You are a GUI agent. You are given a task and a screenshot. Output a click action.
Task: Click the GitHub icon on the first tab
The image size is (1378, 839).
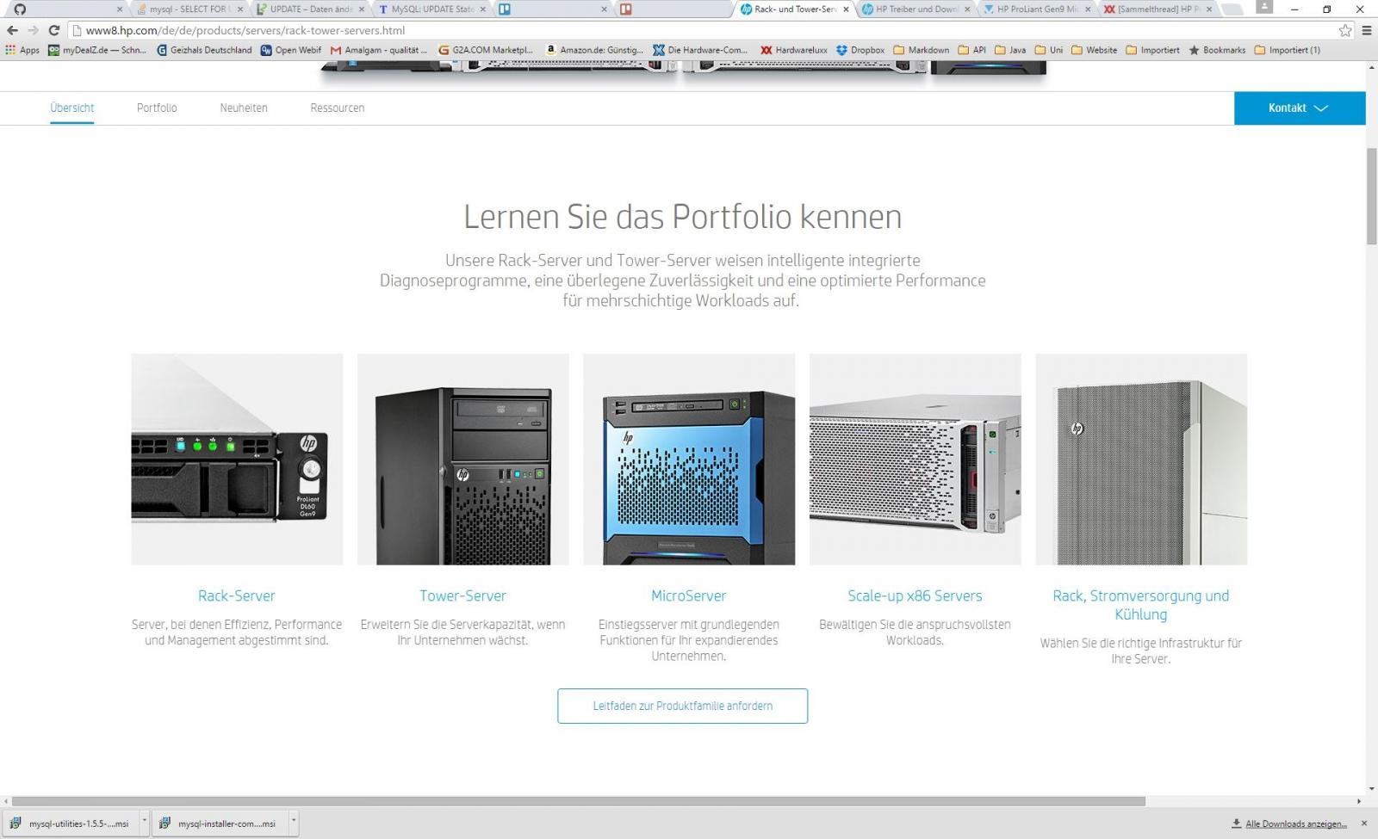[20, 9]
